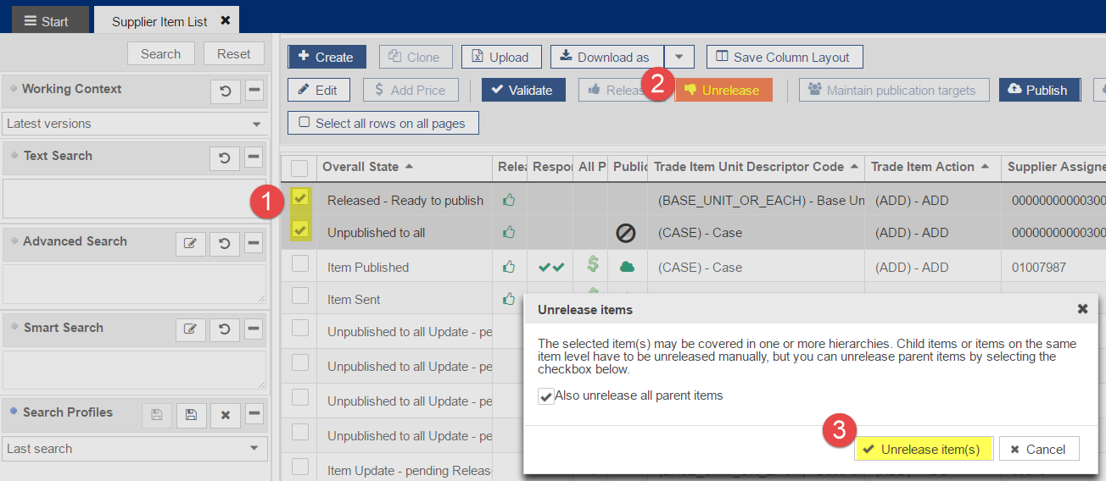This screenshot has height=481, width=1106.
Task: Reset the Advanced Search section
Action: (225, 244)
